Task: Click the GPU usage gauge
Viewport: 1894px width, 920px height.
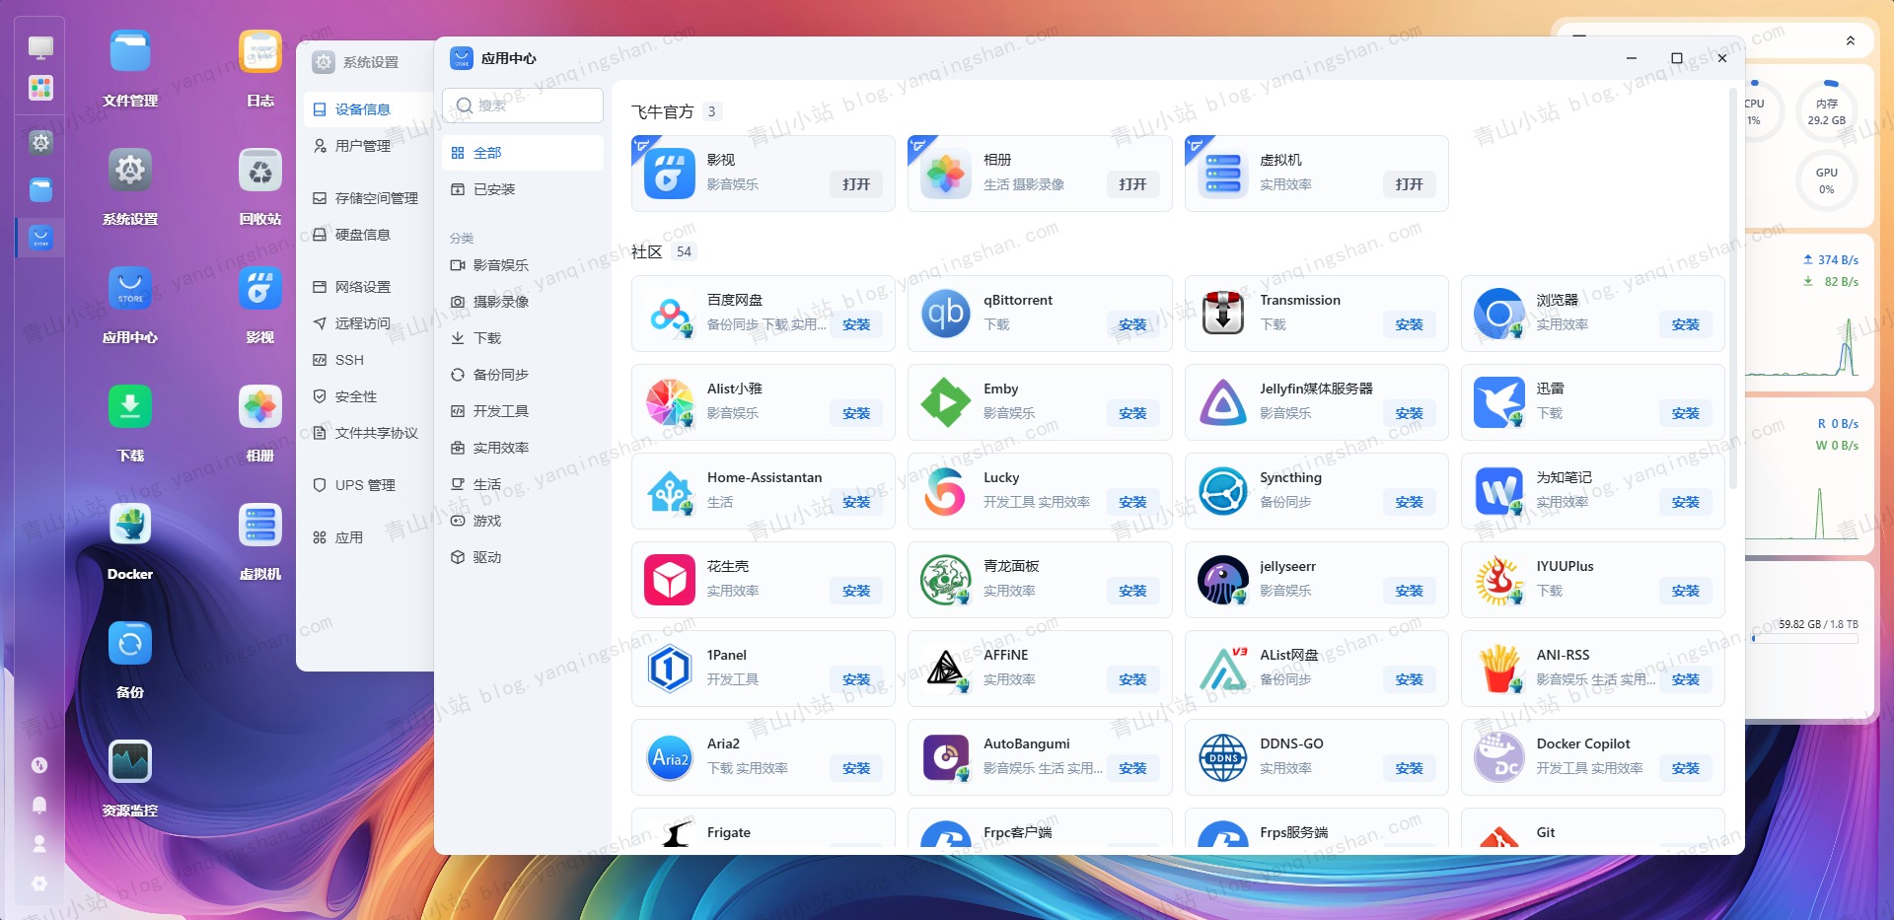Action: 1827,180
